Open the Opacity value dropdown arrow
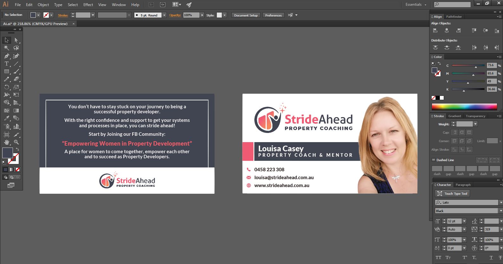Viewport: 503px width, 264px height. point(202,15)
